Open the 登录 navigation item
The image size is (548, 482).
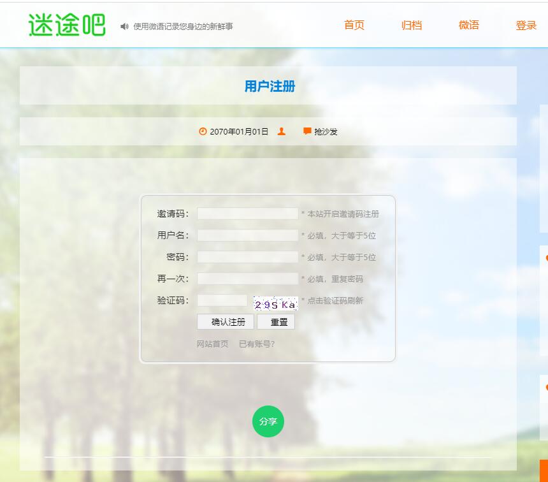tap(526, 26)
